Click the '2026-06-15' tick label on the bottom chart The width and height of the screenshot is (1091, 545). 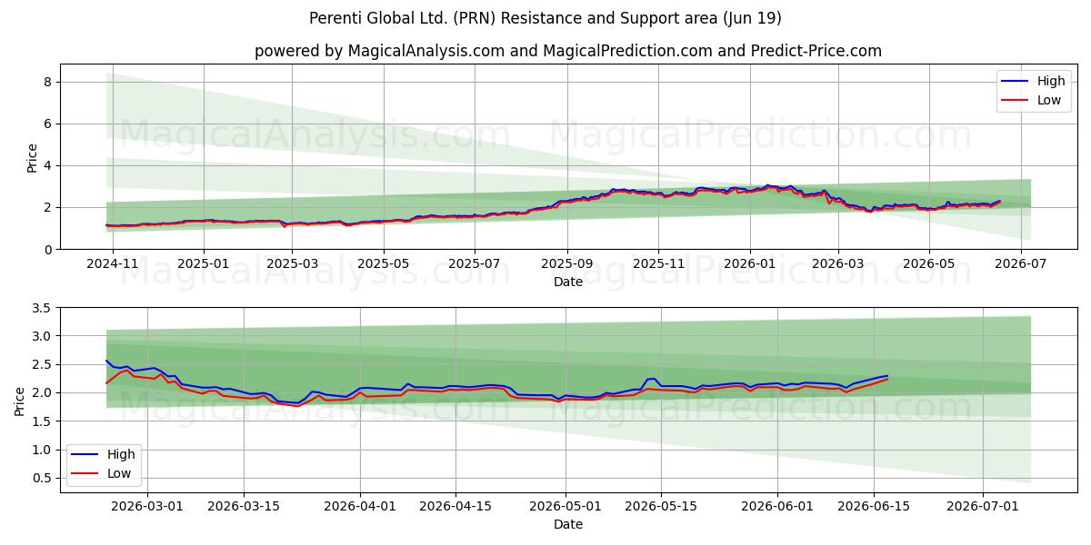click(876, 507)
